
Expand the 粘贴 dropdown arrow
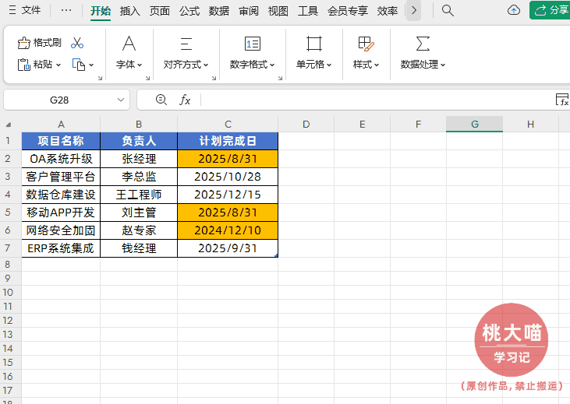click(58, 65)
